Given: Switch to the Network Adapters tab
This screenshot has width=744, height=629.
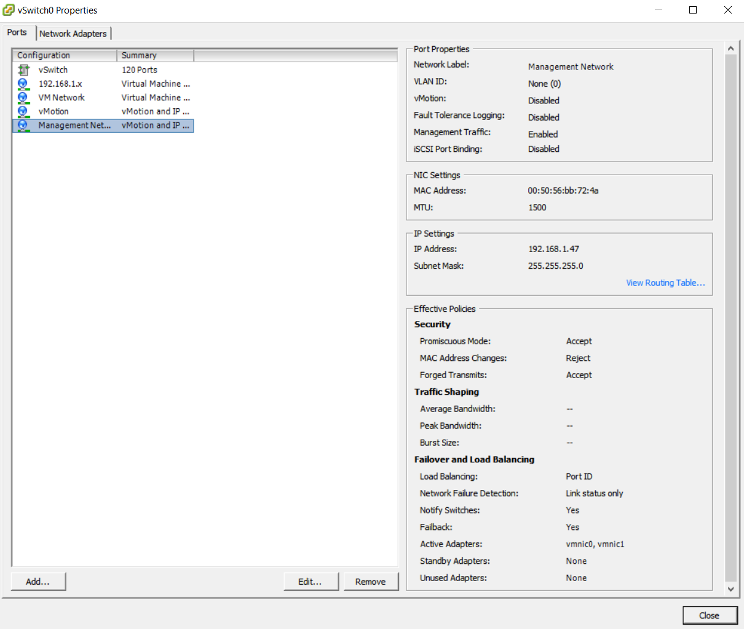Looking at the screenshot, I should point(73,33).
